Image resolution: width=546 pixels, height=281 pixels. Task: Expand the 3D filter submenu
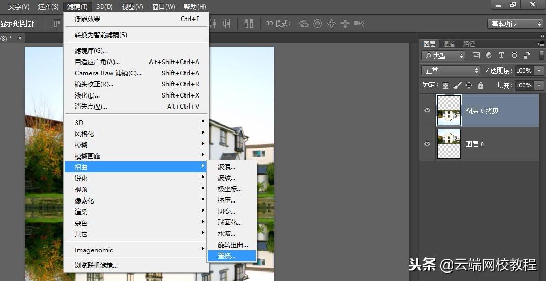(136, 122)
